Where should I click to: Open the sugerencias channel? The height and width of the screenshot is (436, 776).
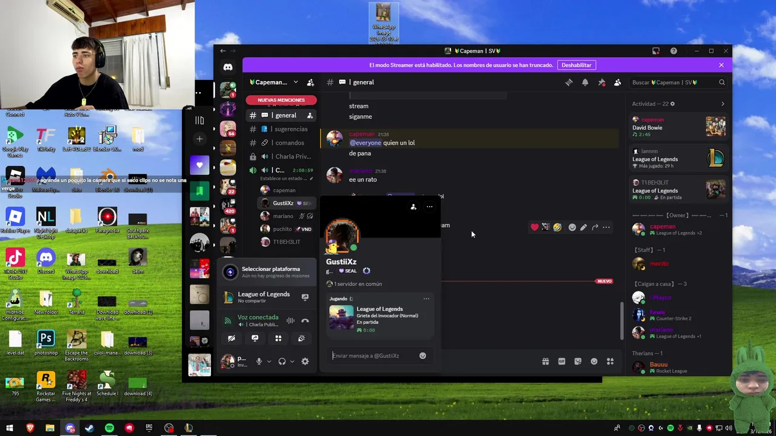coord(281,129)
